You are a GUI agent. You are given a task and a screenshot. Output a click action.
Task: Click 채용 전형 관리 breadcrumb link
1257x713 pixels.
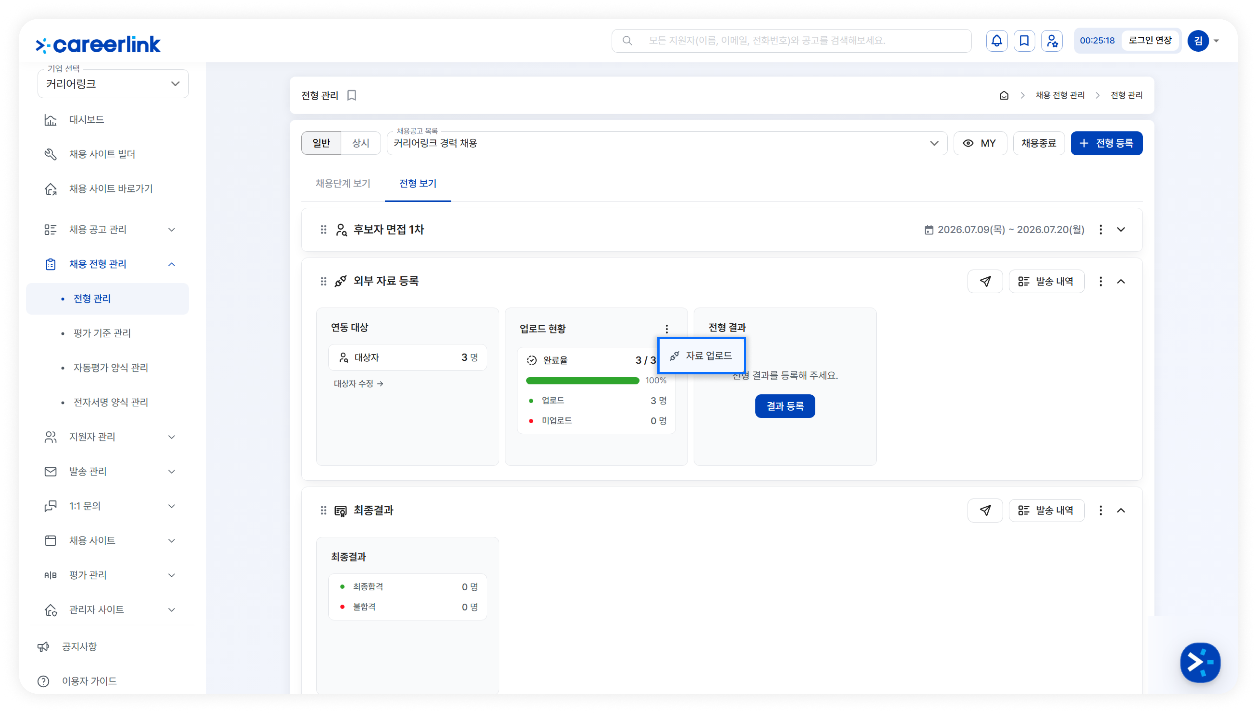coord(1060,95)
